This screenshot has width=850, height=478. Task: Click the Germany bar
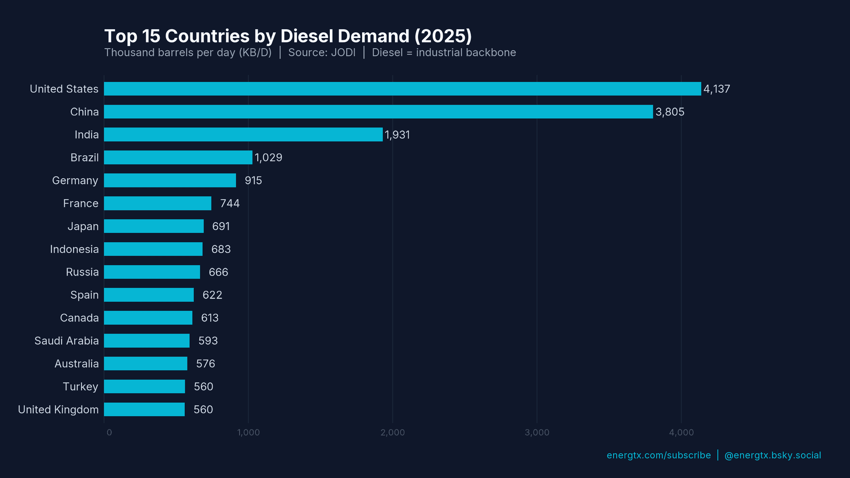[170, 180]
